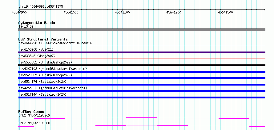Select the gray 19q13.32 cytogenetic band bar

click(142, 30)
